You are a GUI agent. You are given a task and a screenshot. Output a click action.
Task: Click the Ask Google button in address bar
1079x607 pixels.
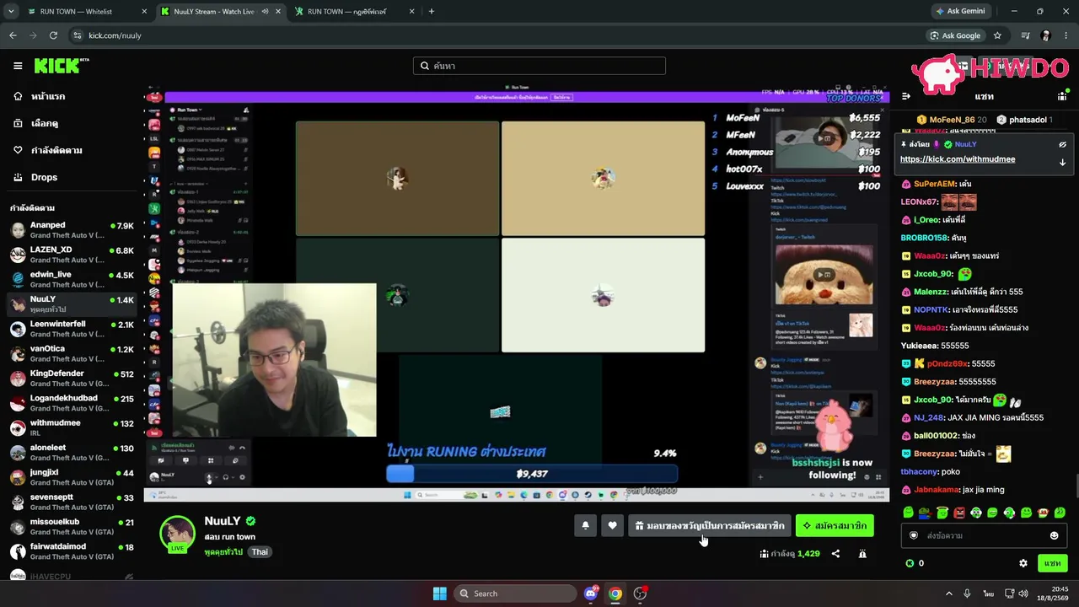tap(955, 35)
